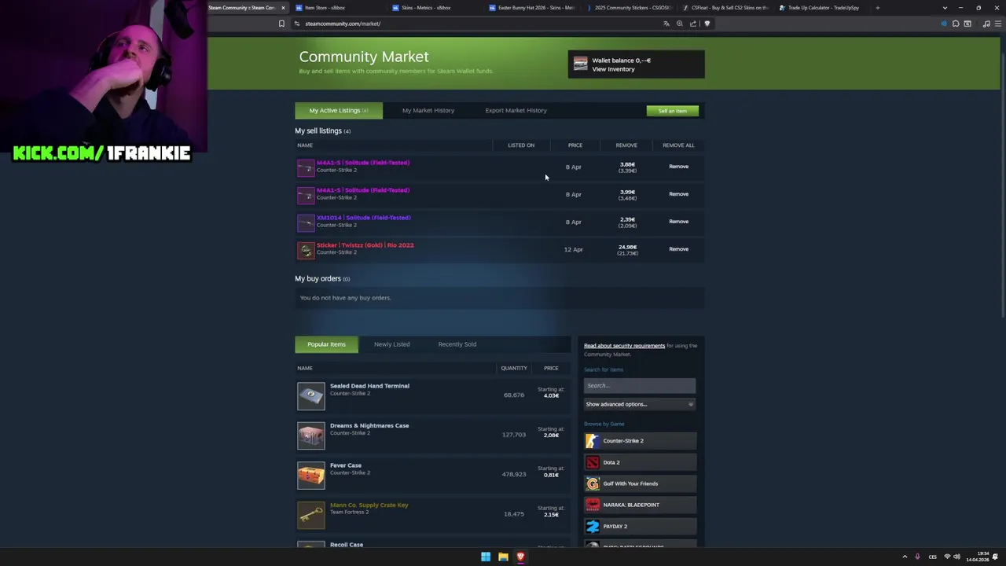Viewport: 1006px width, 566px height.
Task: Open the first M4A1-S Solitude item thumbnail
Action: [x=306, y=167]
